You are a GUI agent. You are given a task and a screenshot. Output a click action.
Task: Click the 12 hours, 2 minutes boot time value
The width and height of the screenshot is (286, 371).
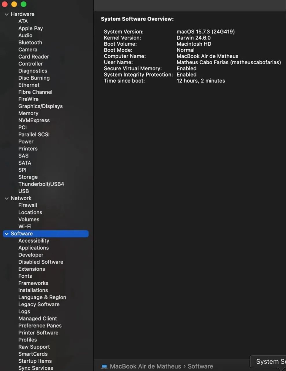coord(201,81)
